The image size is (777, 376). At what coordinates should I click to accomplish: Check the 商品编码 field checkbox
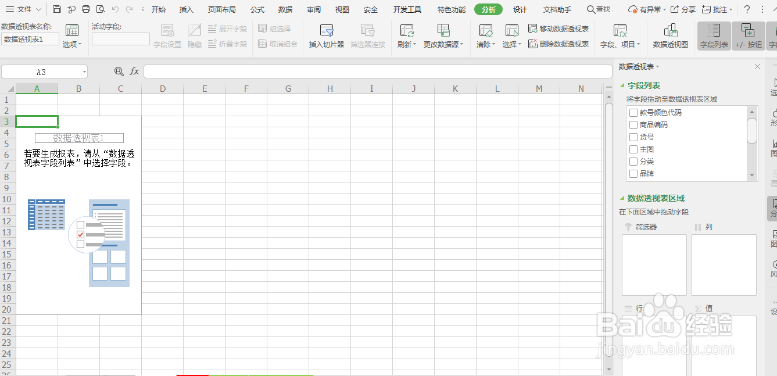coord(633,125)
